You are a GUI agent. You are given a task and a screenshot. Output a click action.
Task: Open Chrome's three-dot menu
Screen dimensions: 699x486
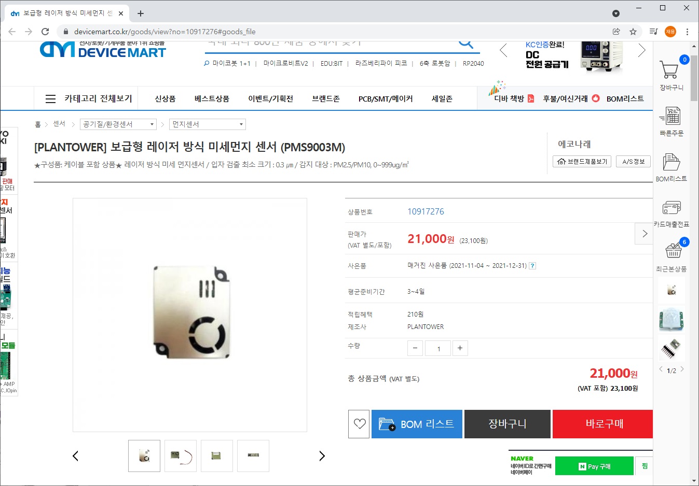coord(687,32)
